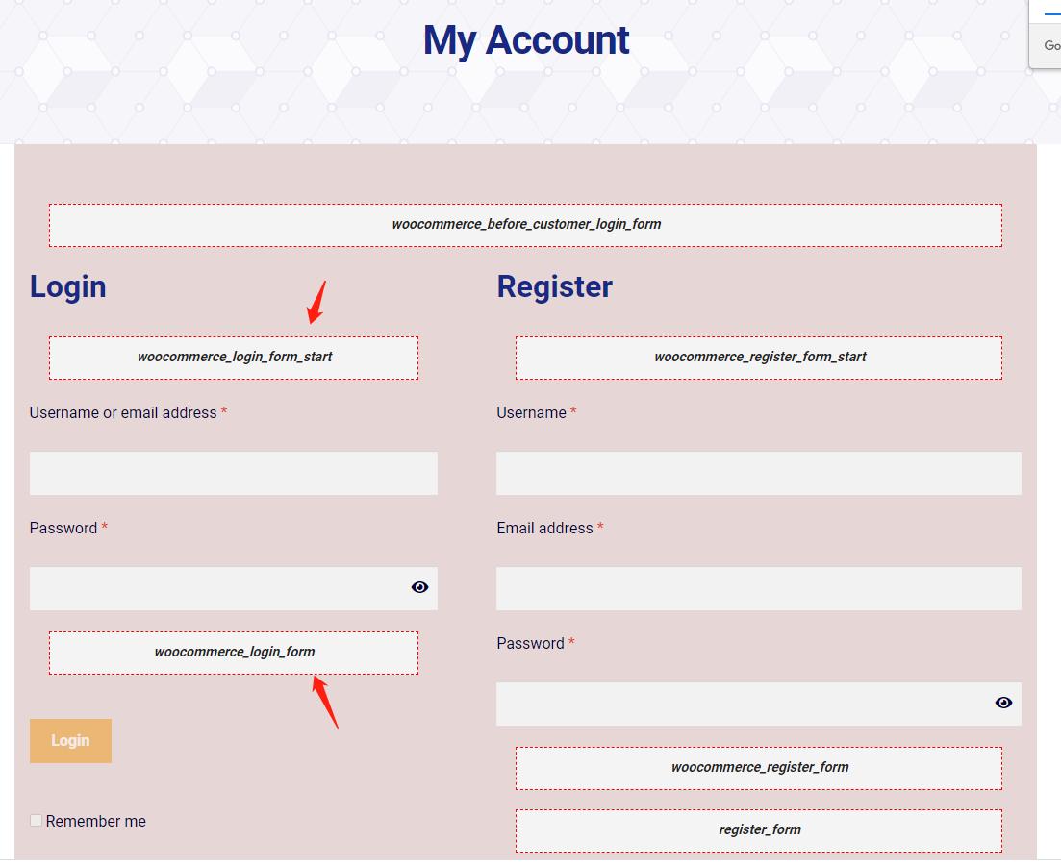The image size is (1061, 866).
Task: Select the woocommerce_login_form hook box
Action: click(x=234, y=653)
